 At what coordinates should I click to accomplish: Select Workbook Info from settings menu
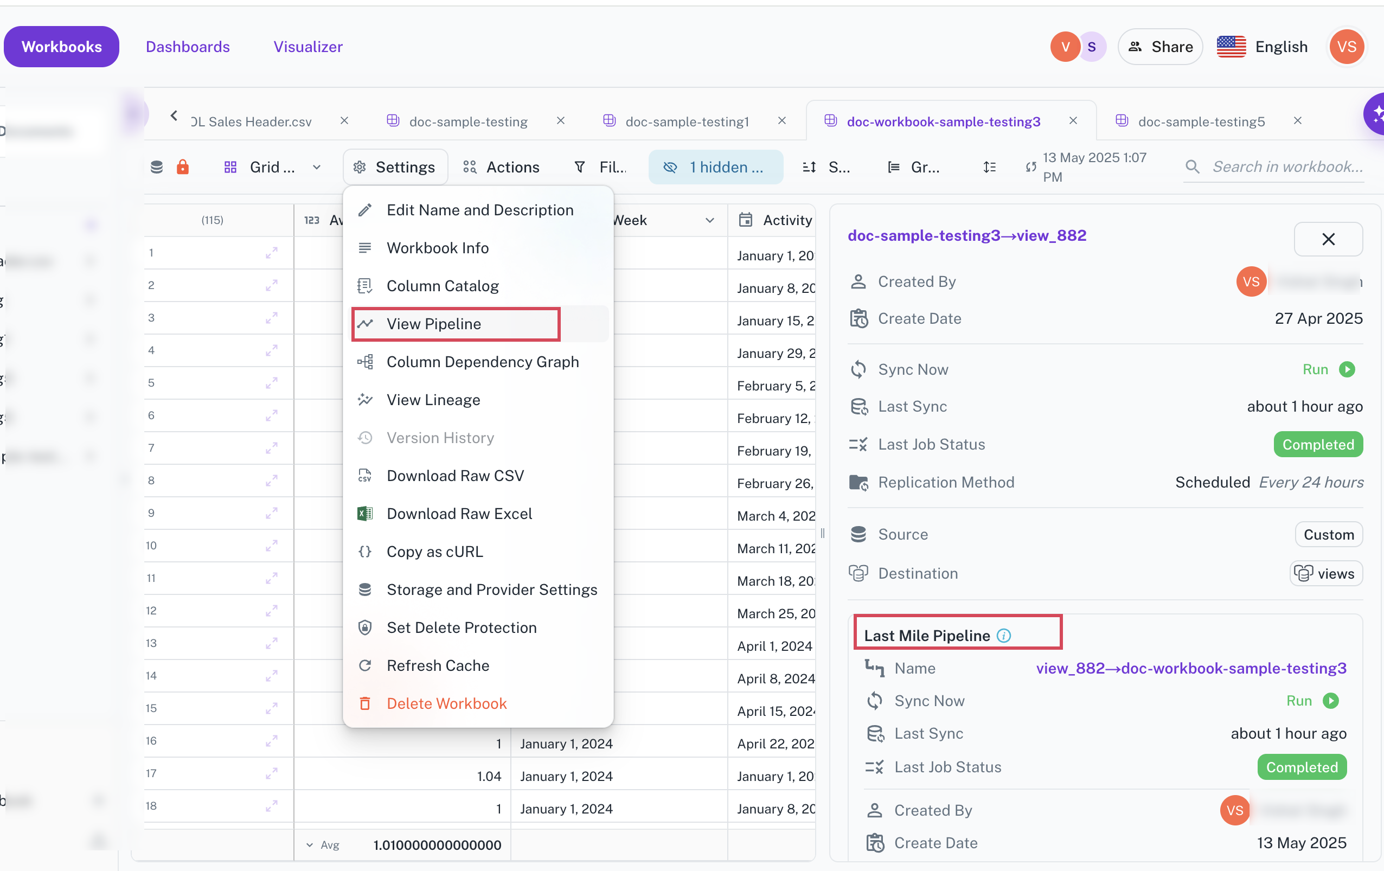pos(478,248)
